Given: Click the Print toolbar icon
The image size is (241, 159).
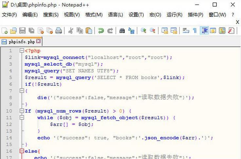Looking at the screenshot, I should (x=59, y=31).
